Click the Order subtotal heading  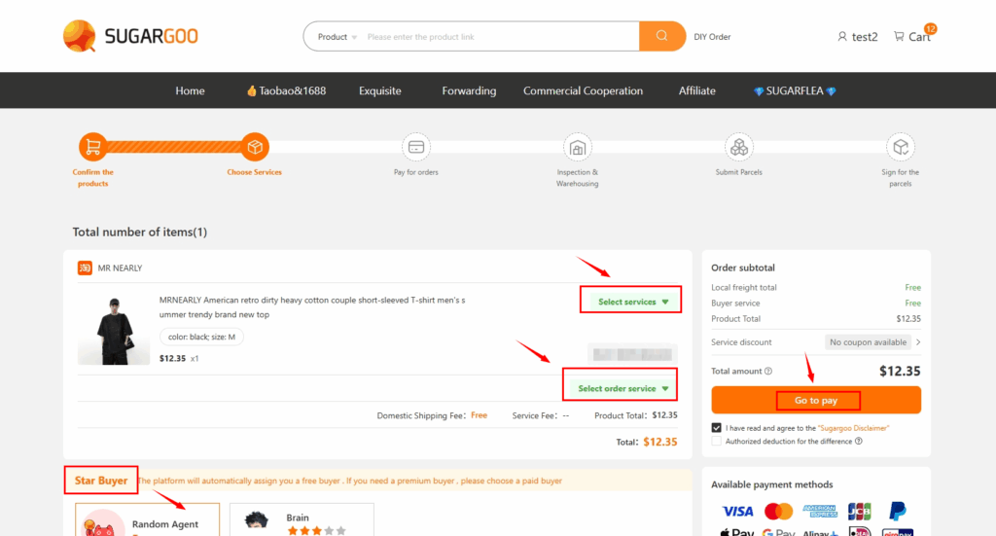pos(742,268)
